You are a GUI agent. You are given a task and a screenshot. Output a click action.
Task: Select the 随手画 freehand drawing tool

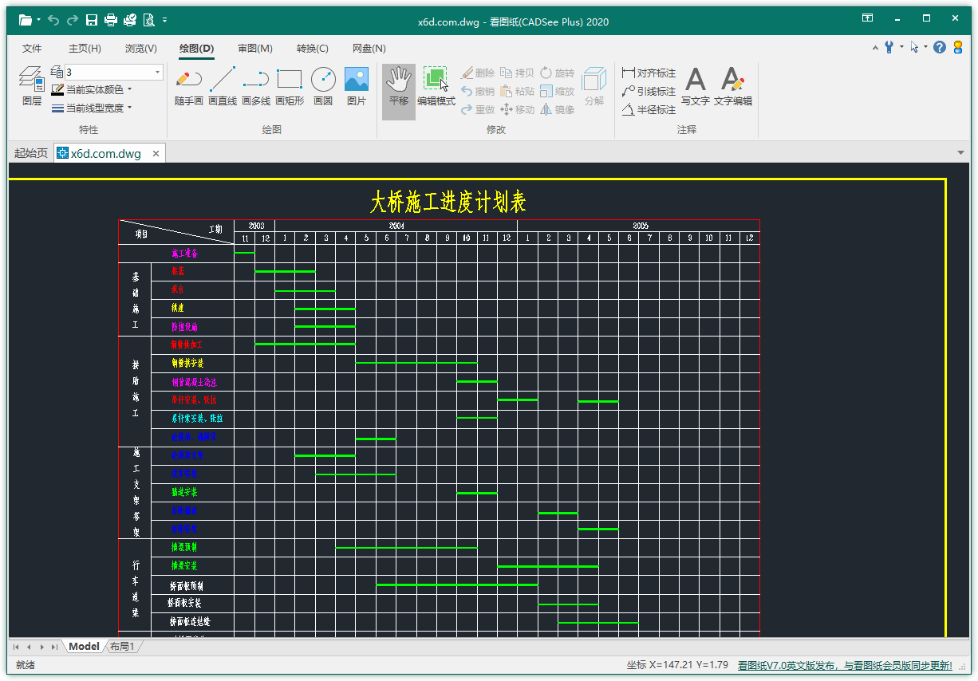click(x=188, y=86)
